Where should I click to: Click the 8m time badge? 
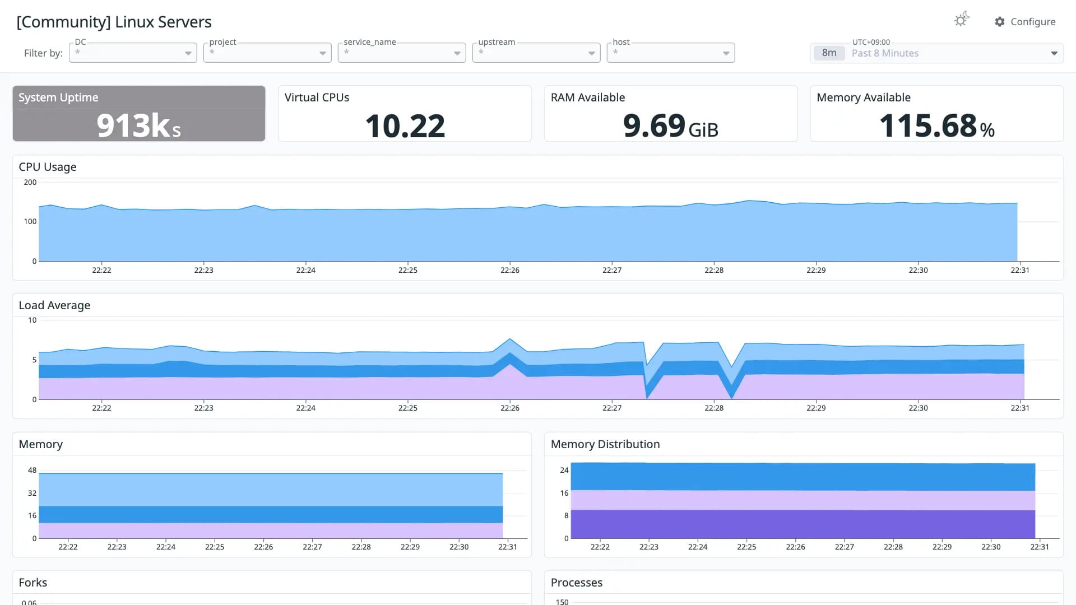[x=829, y=53]
